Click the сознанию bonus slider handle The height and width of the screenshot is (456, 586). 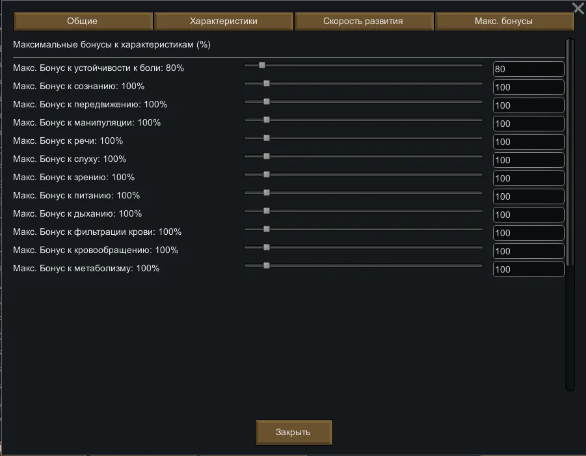(267, 83)
